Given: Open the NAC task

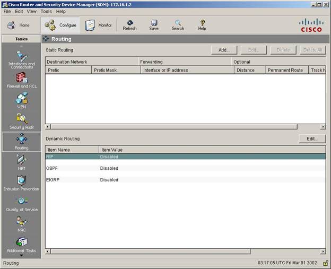Looking at the screenshot, I should tap(22, 224).
